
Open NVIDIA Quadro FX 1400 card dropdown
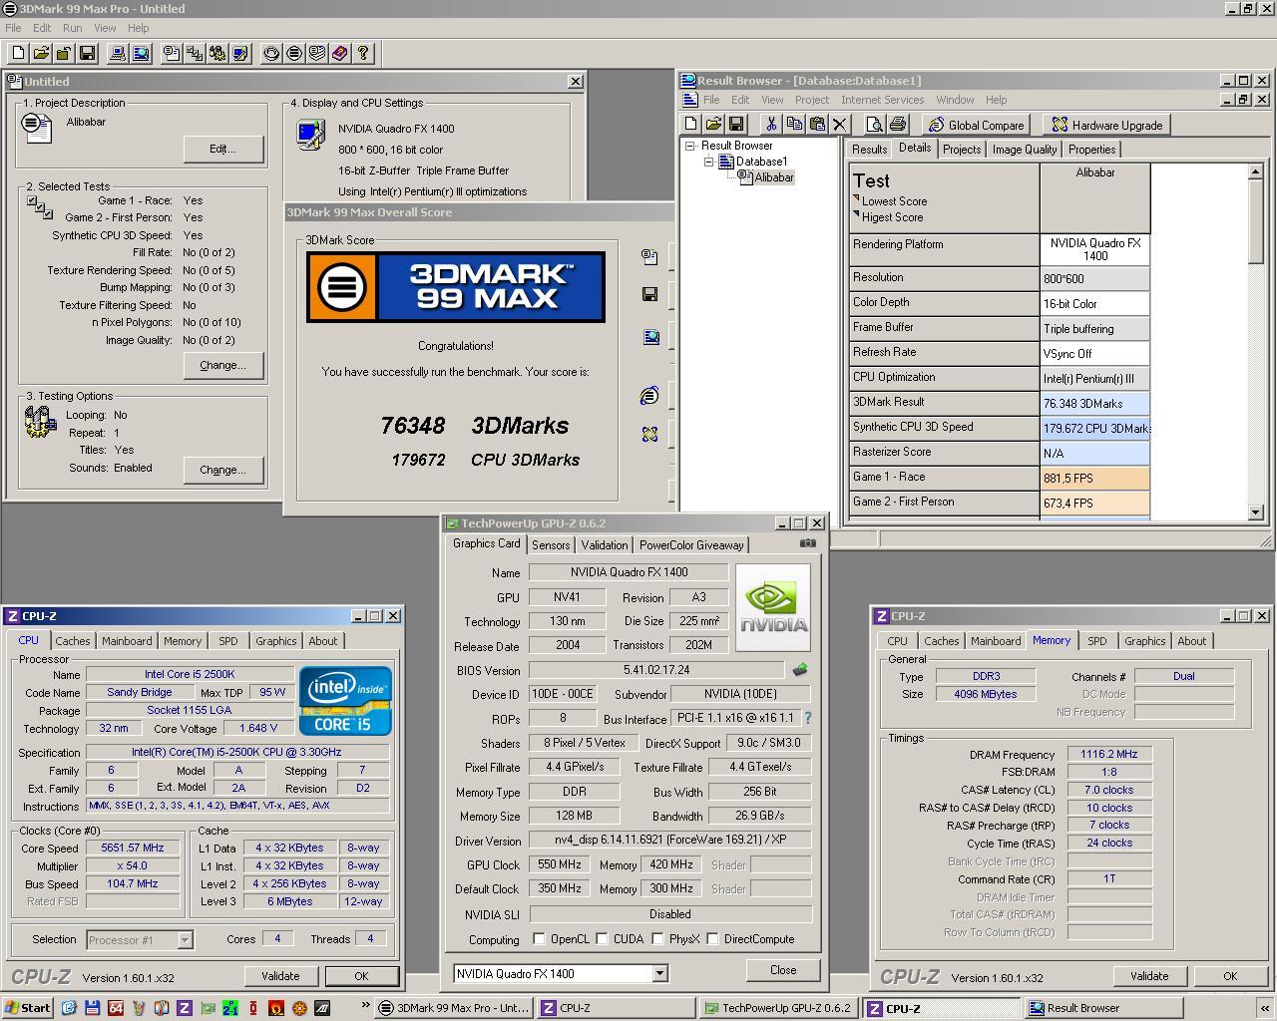659,974
